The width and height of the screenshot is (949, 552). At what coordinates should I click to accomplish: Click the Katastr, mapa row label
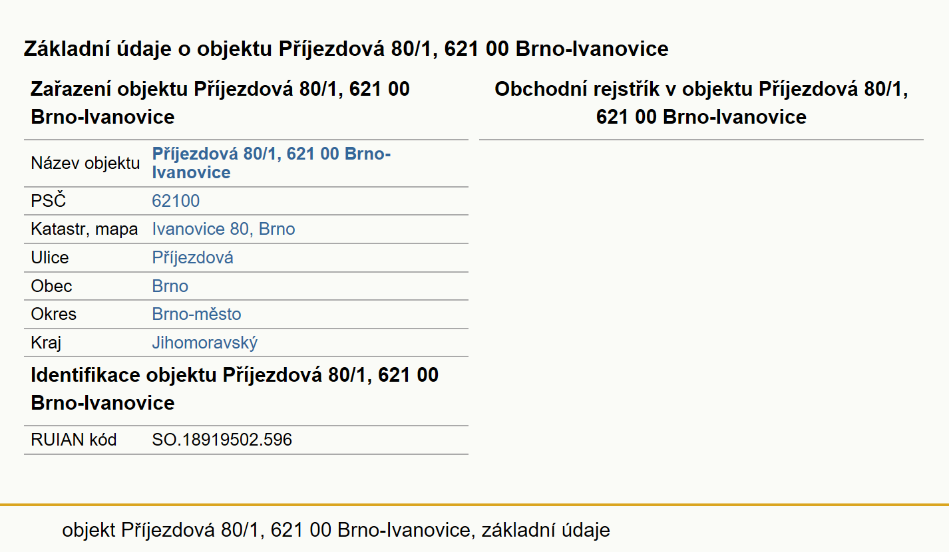pyautogui.click(x=85, y=229)
